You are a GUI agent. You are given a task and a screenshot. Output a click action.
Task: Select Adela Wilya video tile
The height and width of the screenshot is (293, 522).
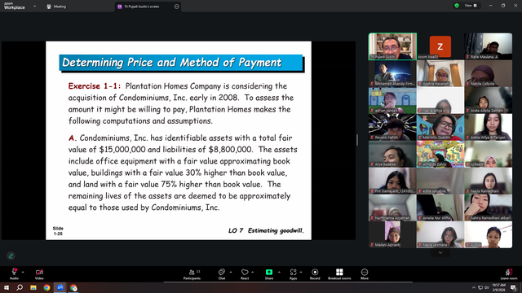pyautogui.click(x=489, y=127)
